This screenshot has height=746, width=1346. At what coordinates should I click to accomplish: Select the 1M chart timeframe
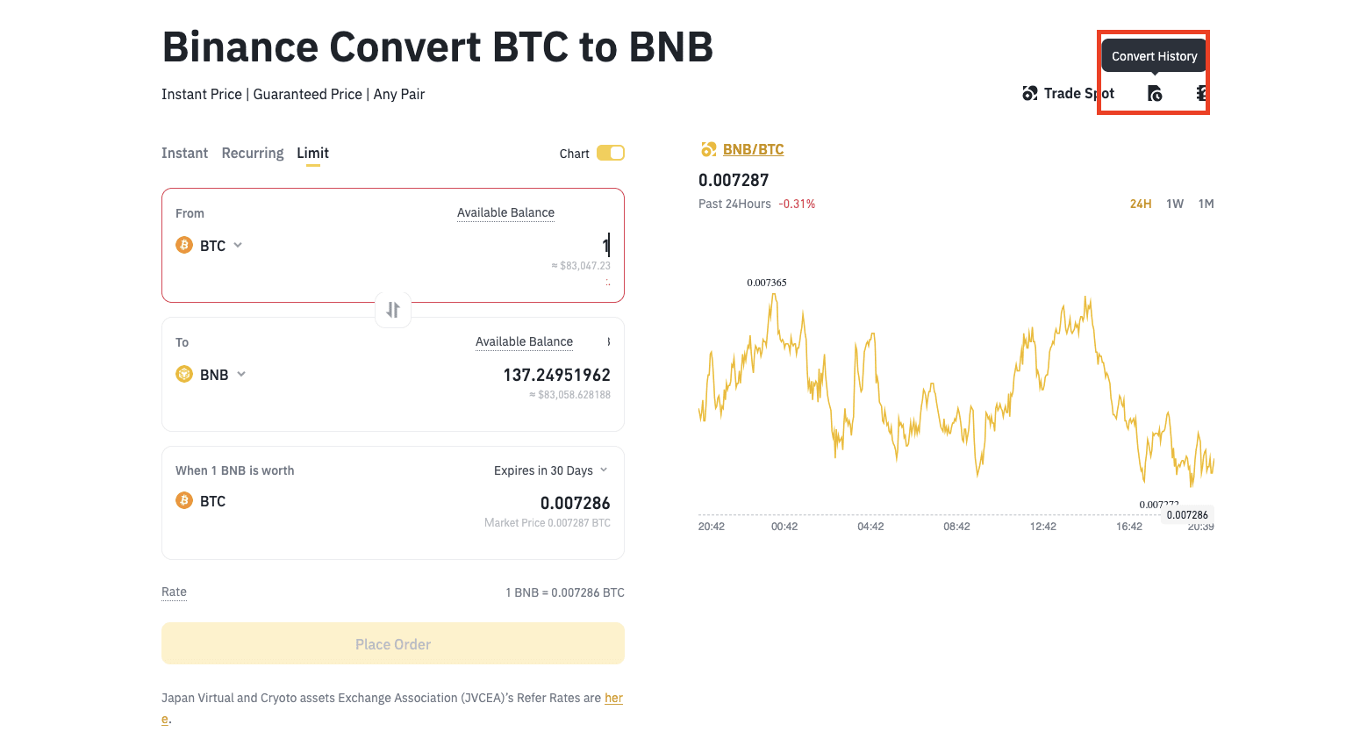click(1206, 204)
